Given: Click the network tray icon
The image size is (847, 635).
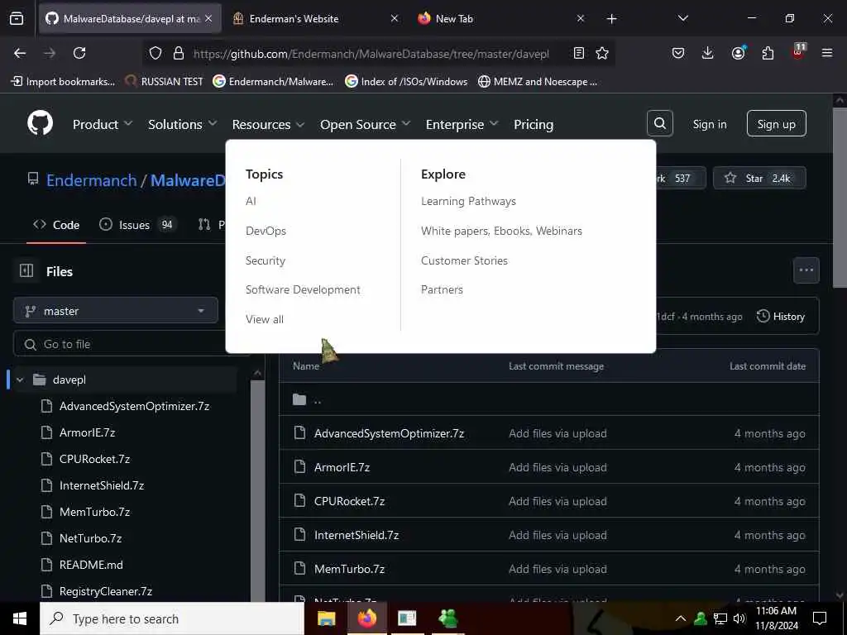Looking at the screenshot, I should pyautogui.click(x=720, y=618).
